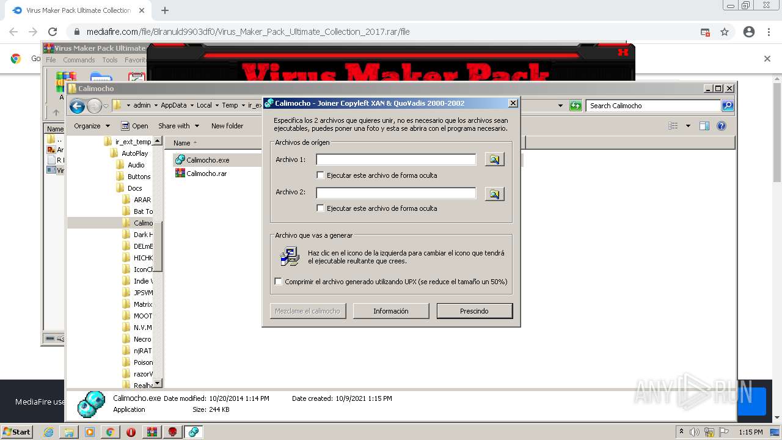Open the Chrome three-dot menu

pyautogui.click(x=769, y=32)
